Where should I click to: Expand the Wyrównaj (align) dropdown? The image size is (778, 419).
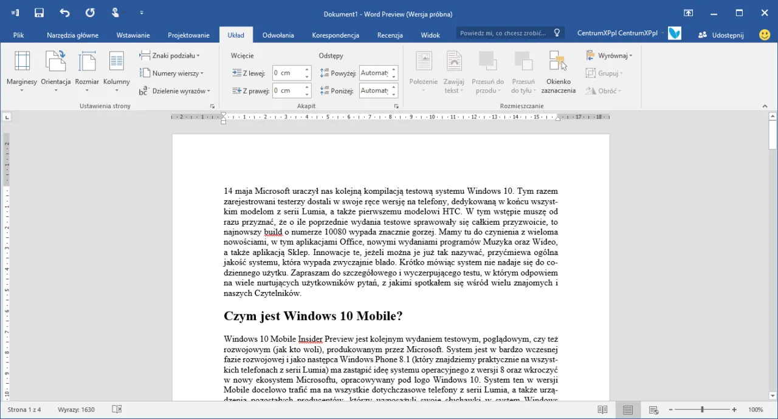point(609,55)
